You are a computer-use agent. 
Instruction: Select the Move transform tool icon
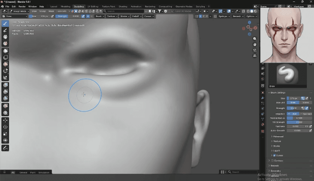tap(5, 120)
